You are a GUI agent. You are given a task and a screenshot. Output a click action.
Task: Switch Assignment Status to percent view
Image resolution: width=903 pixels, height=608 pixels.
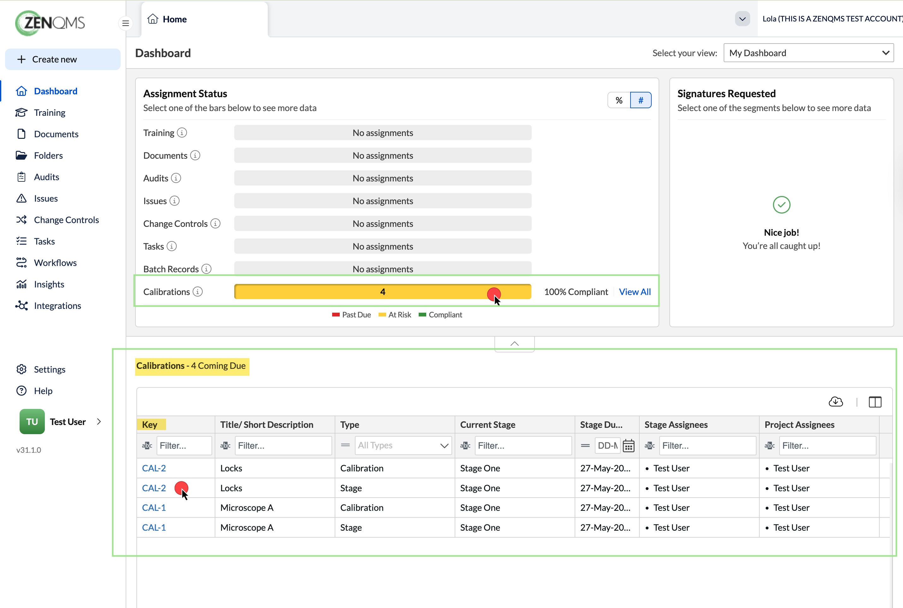click(619, 100)
